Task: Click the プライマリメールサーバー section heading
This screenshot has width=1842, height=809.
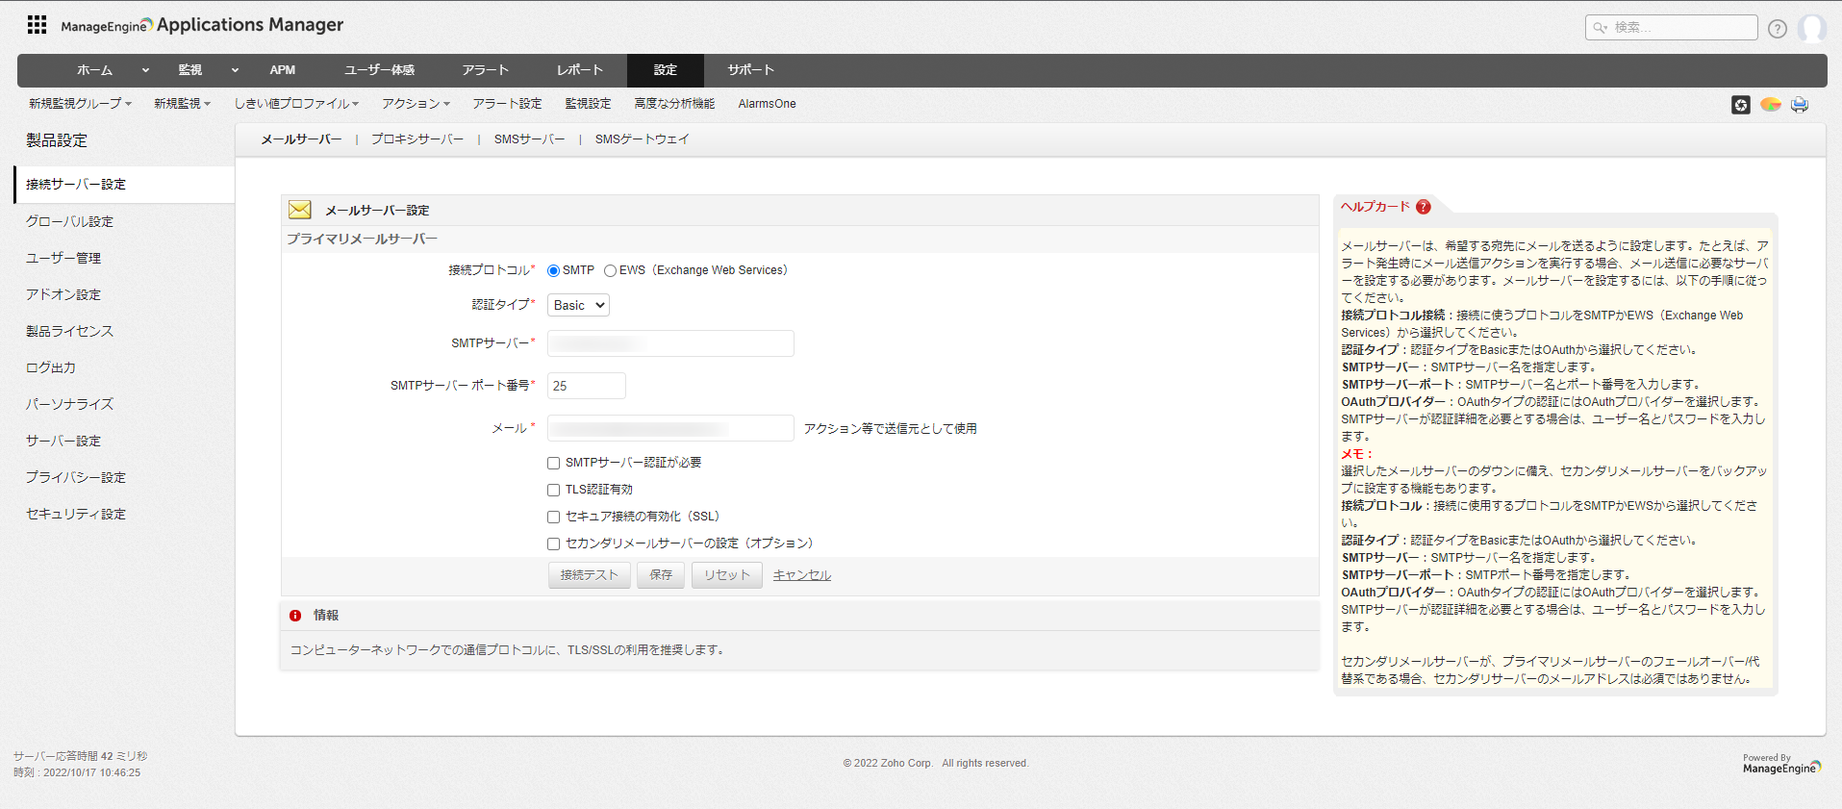Action: [362, 239]
